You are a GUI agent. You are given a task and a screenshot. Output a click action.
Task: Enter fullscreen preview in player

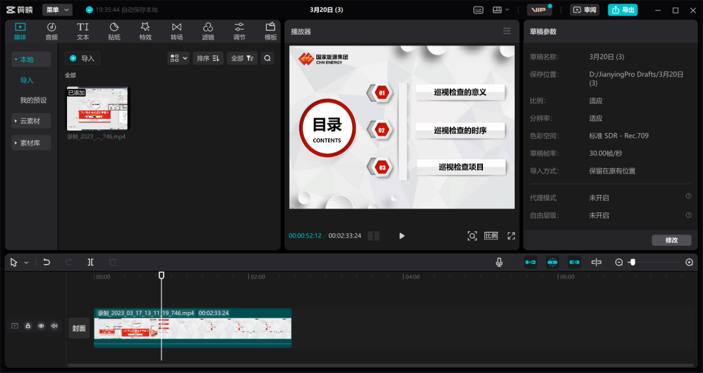511,236
